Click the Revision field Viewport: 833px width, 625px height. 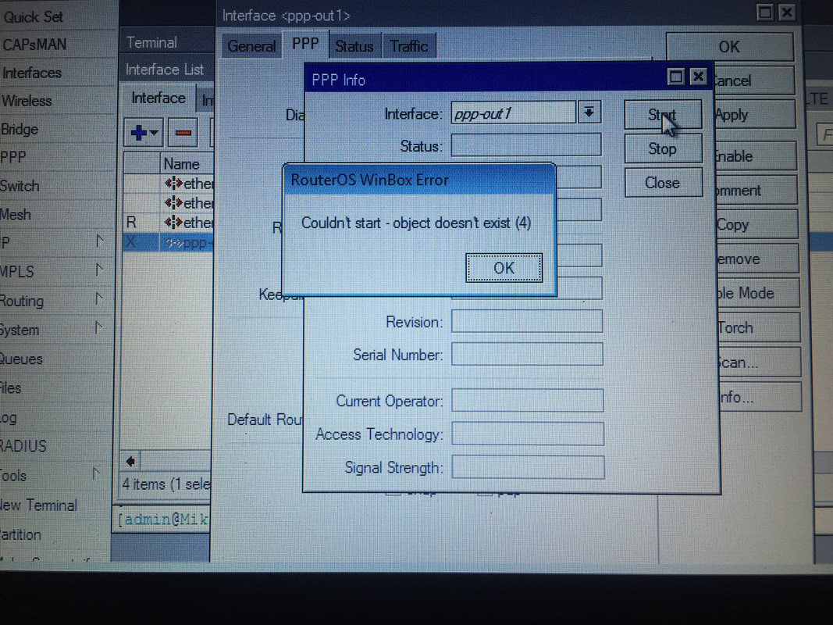tap(527, 322)
